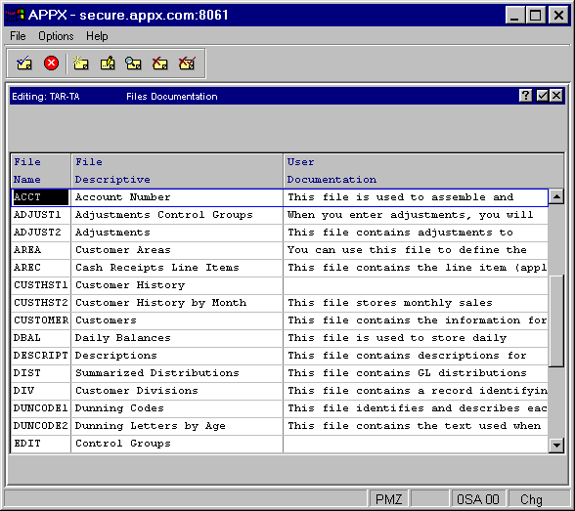Click the delete record toolbar icon
The height and width of the screenshot is (511, 575).
(x=160, y=64)
